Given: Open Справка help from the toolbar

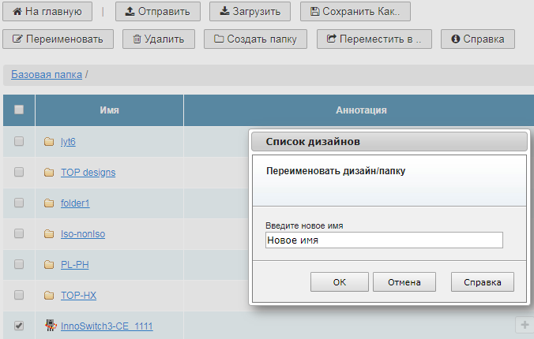Looking at the screenshot, I should [477, 39].
